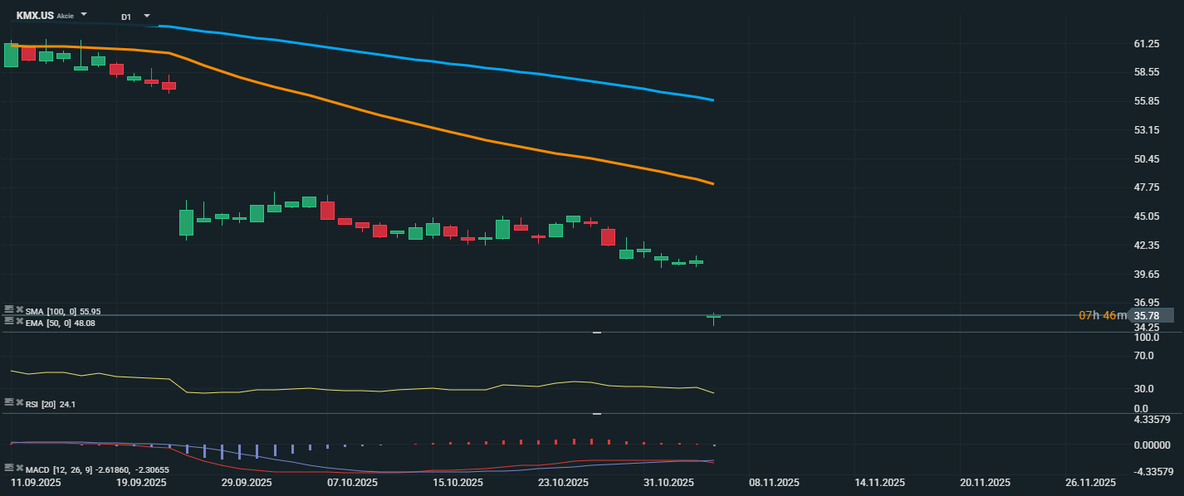Click the 31.10.2025 date label
The width and height of the screenshot is (1184, 496).
click(668, 482)
